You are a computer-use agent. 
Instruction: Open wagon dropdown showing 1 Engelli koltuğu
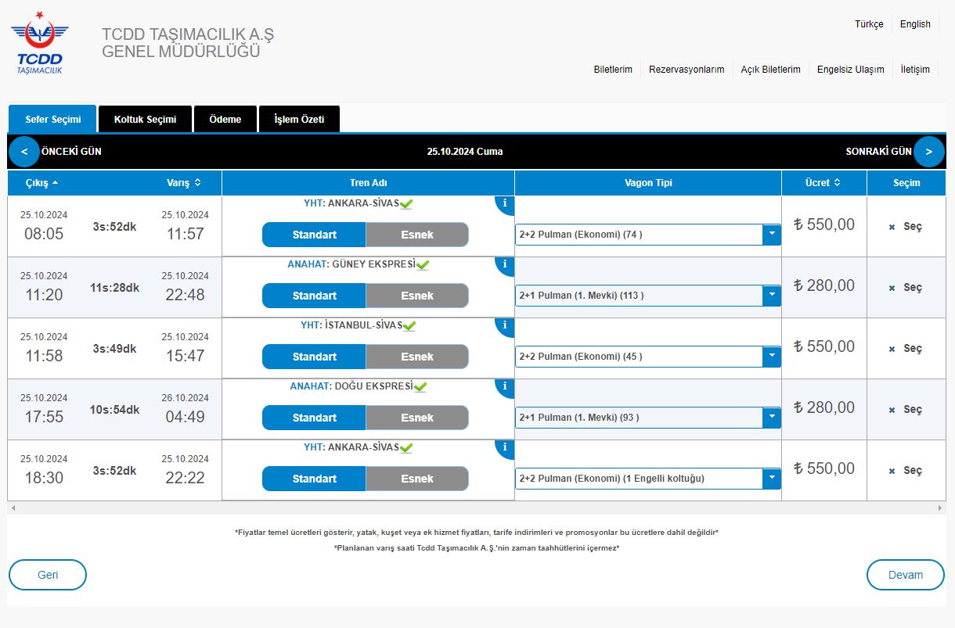click(x=771, y=479)
